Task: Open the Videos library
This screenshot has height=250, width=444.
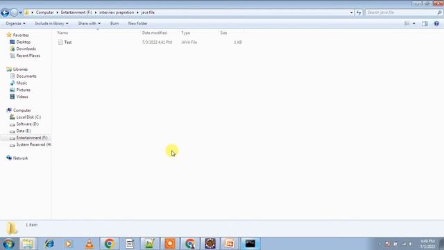Action: [22, 97]
